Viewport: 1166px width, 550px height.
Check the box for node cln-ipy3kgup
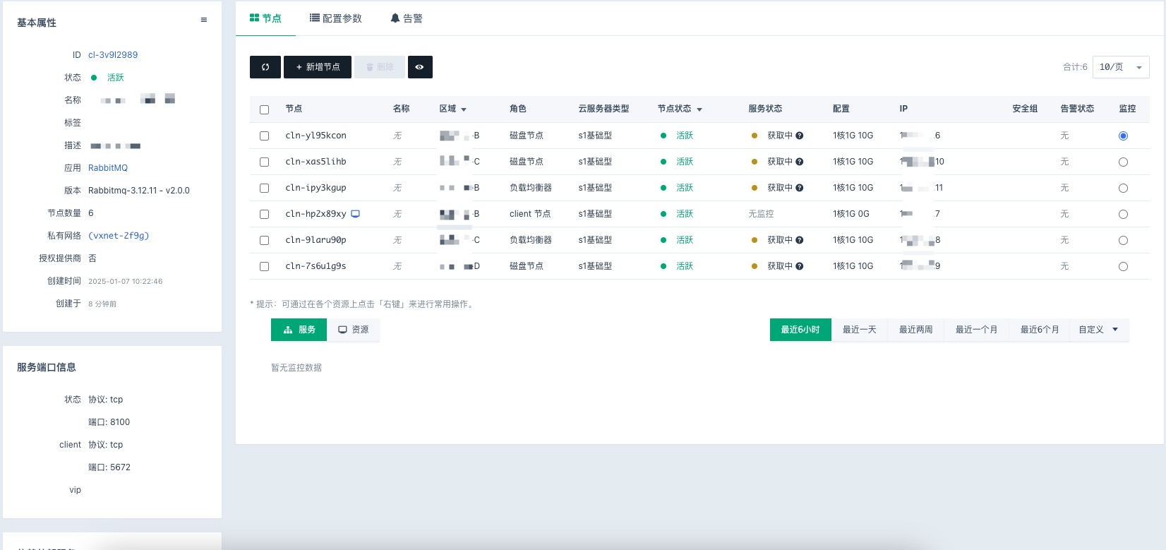[264, 188]
